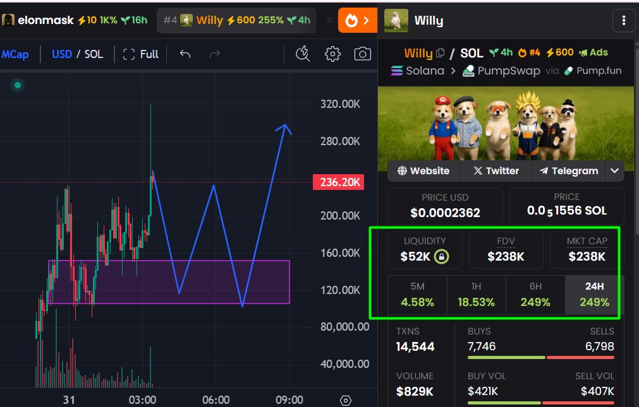
Task: Click the #4 trending rank badge
Action: [529, 52]
